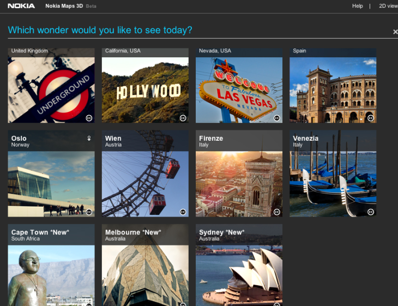Open the Help link

tap(358, 6)
